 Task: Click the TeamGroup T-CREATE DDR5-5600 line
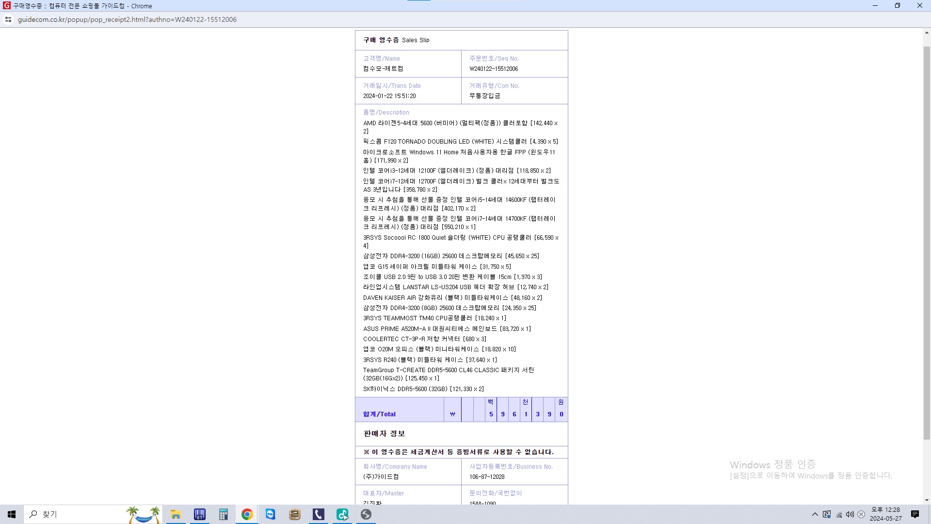click(x=449, y=374)
